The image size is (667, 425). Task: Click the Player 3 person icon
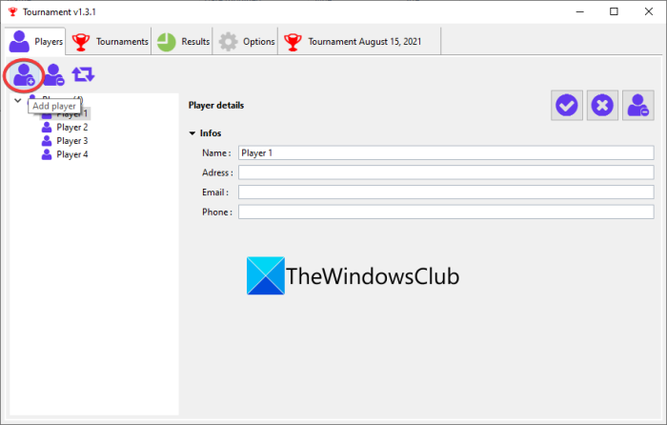[47, 141]
